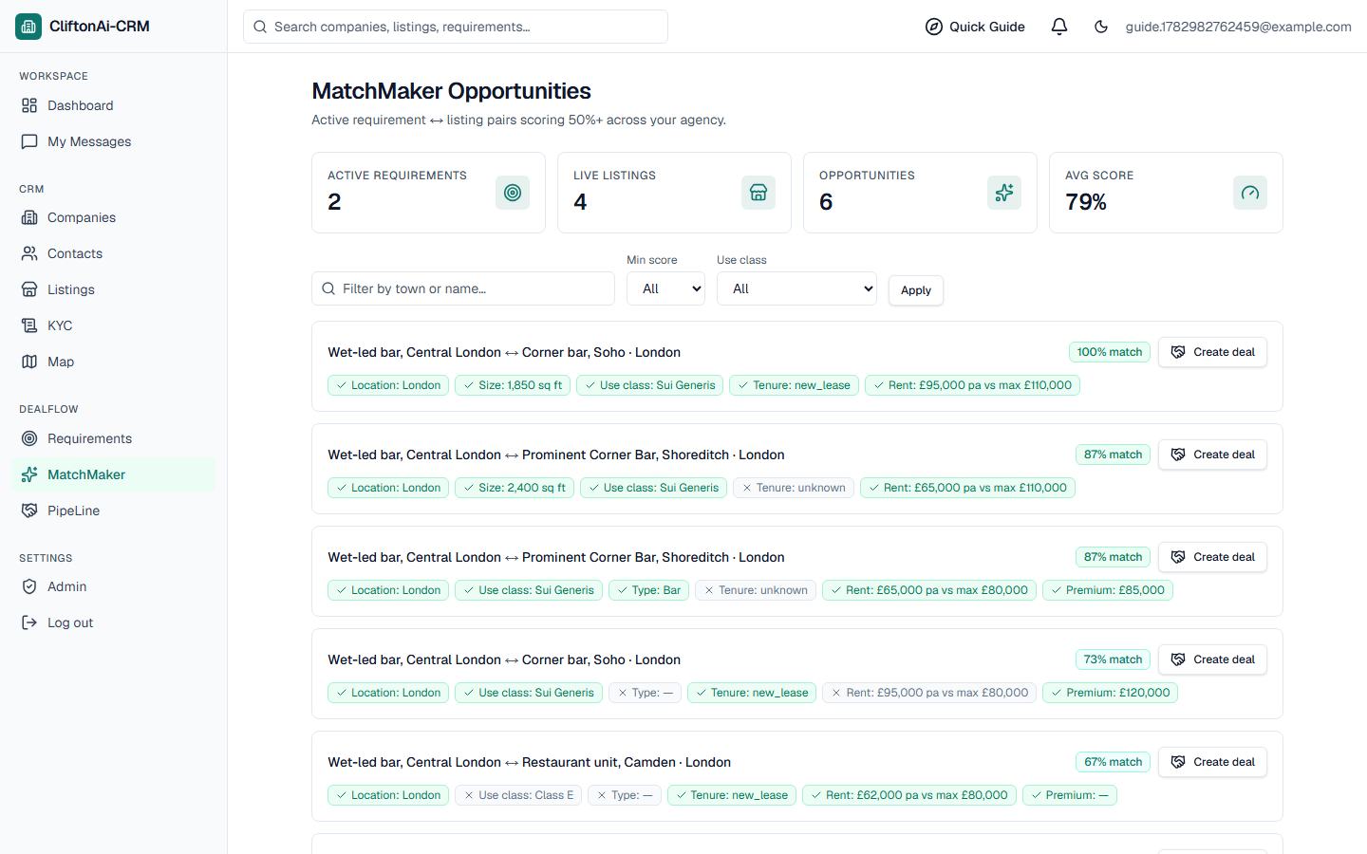
Task: Focus the global search field
Action: [456, 27]
